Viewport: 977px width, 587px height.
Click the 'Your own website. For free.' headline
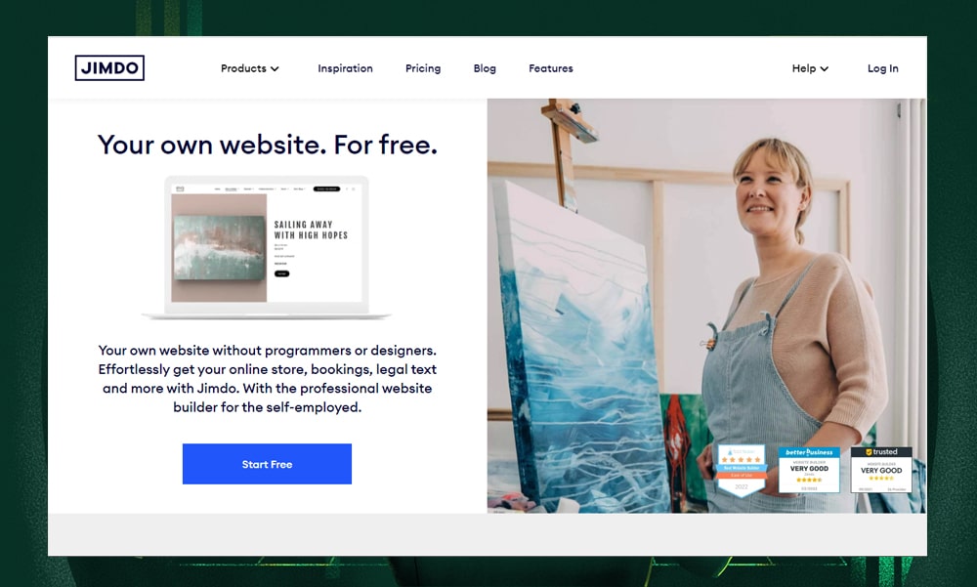(268, 145)
